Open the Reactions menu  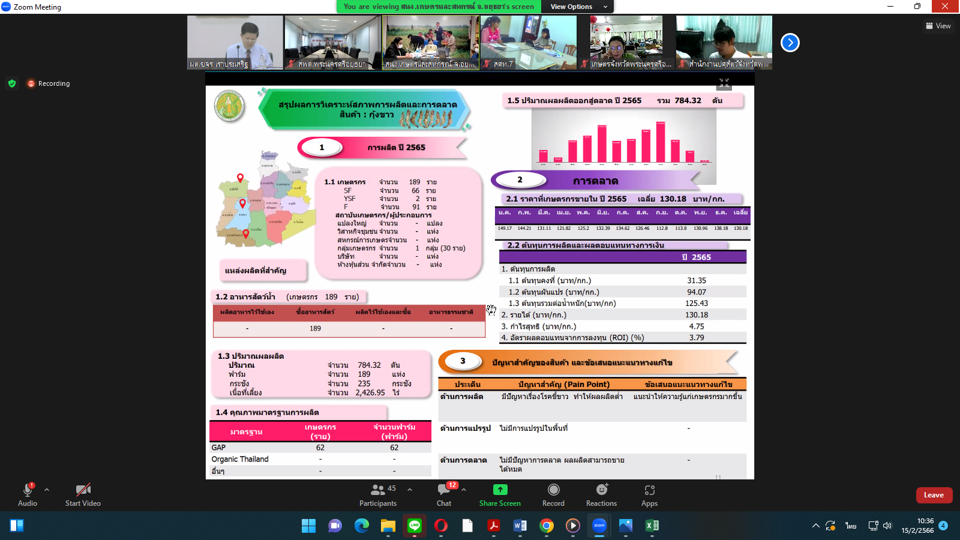601,494
